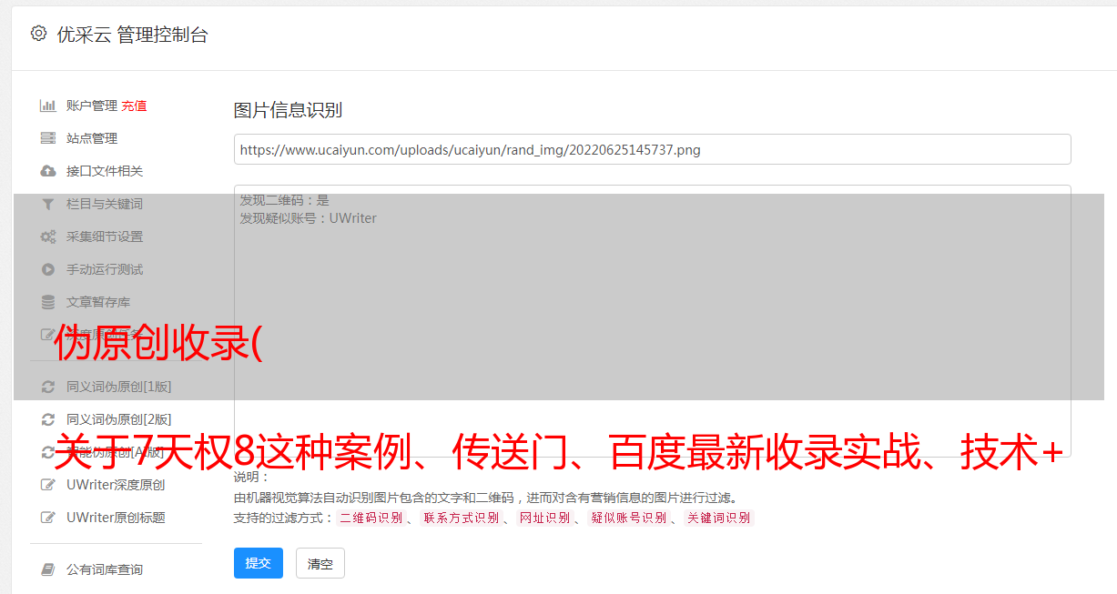Open 手动运行测试 menu item
1117x594 pixels.
pos(105,269)
